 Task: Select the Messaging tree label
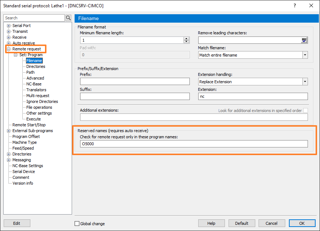point(22,160)
